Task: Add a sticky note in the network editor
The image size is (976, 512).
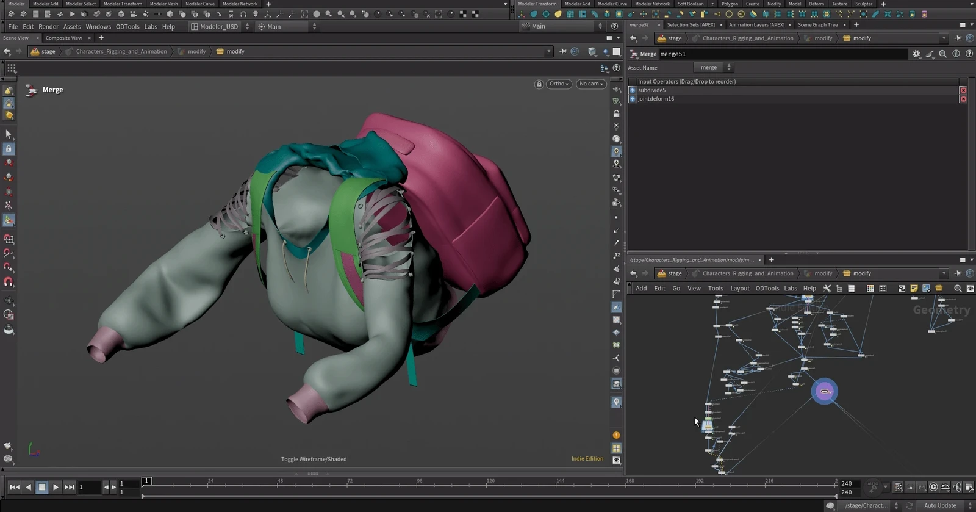Action: (x=914, y=289)
